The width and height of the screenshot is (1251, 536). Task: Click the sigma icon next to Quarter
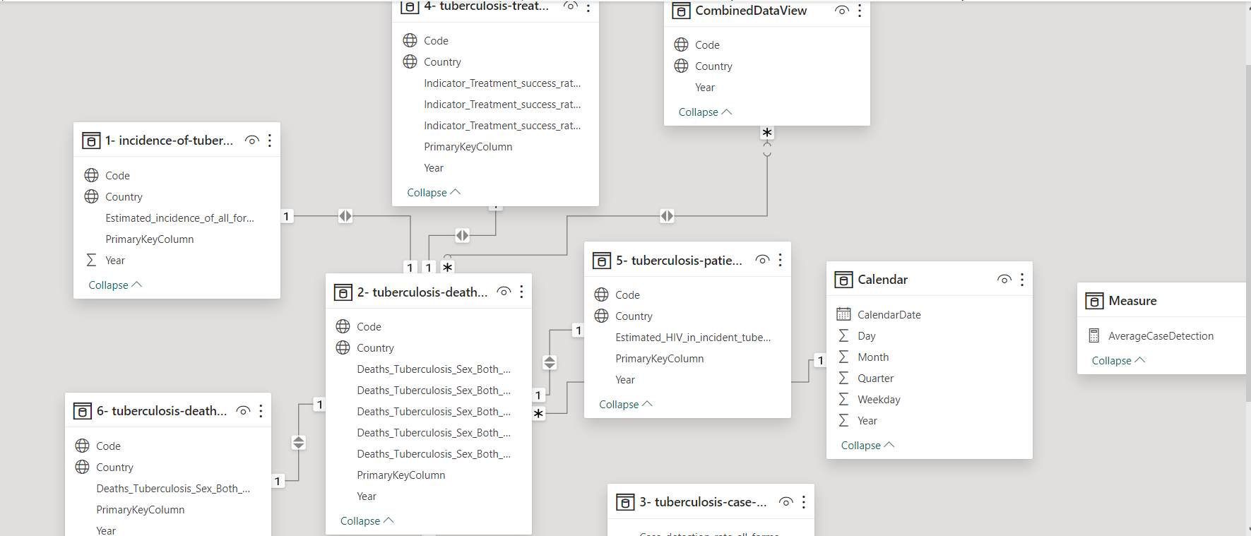tap(843, 378)
